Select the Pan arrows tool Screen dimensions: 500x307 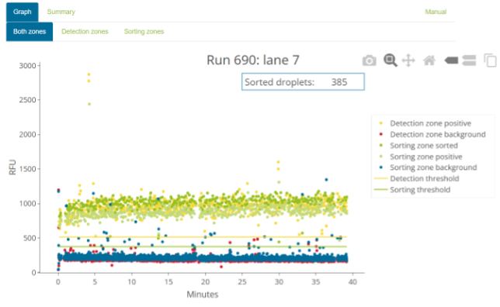point(408,60)
